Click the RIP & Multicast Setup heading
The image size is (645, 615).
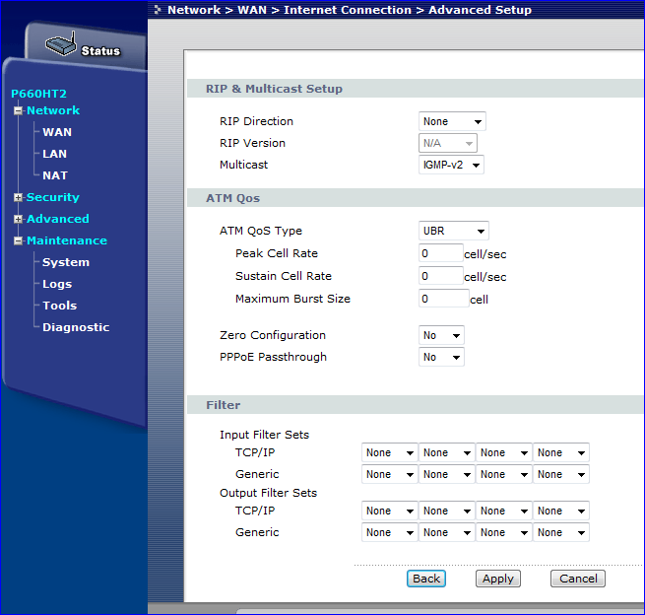274,89
